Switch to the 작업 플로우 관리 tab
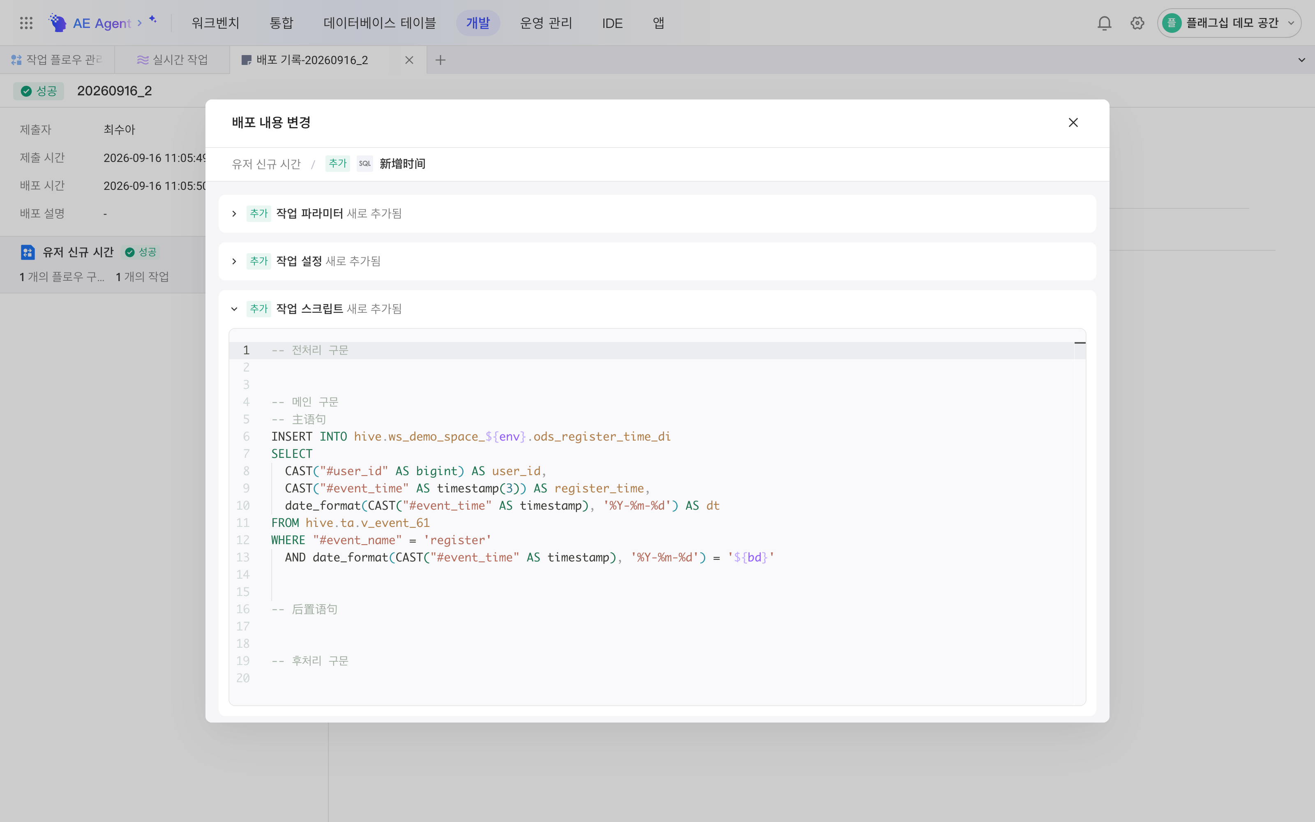1315x822 pixels. coord(57,60)
